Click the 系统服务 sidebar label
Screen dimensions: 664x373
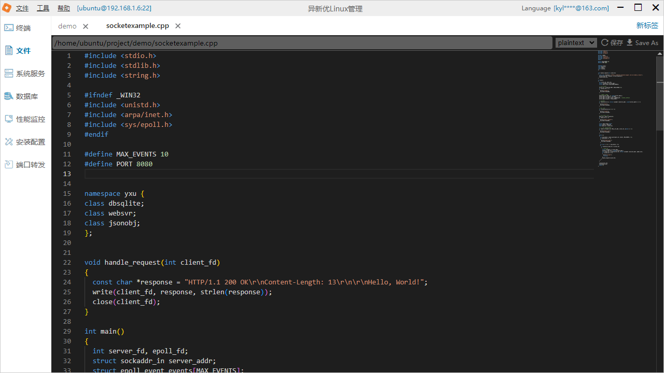coord(31,74)
